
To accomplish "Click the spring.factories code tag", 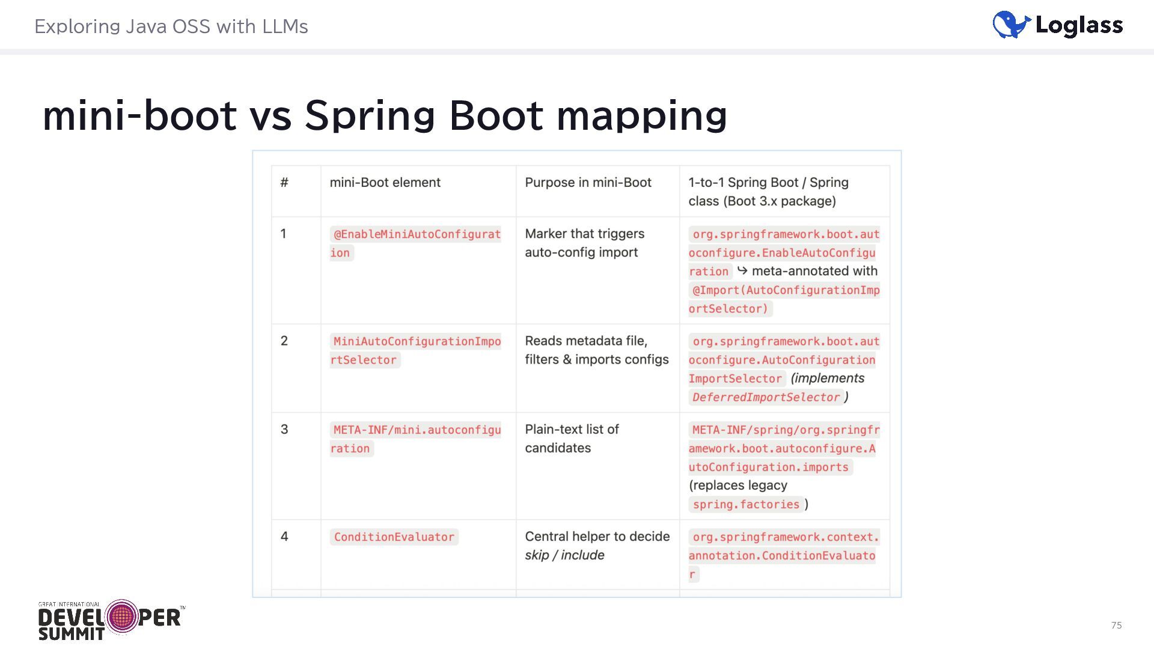I will (x=746, y=504).
